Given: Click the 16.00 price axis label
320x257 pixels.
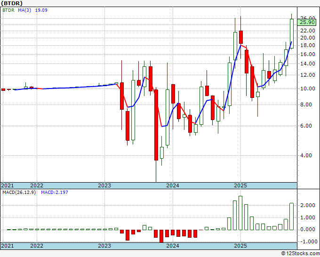Looking at the screenshot, I should click(308, 54).
